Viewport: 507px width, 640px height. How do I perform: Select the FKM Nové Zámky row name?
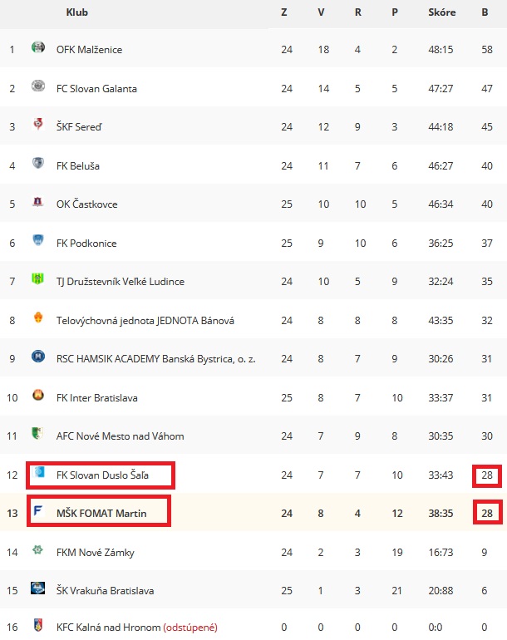[96, 553]
